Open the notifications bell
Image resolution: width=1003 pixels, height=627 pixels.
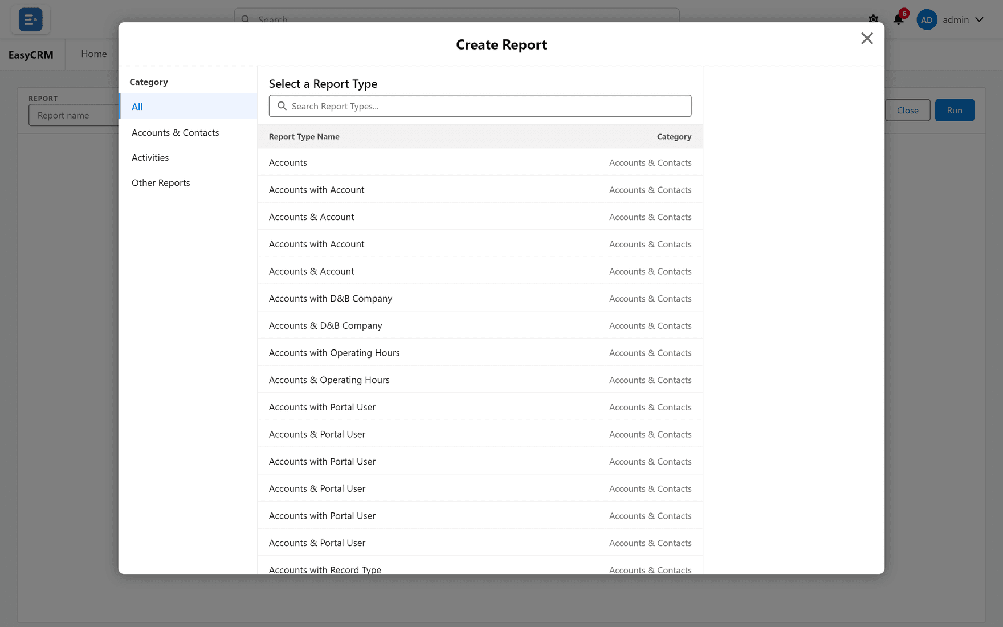[x=899, y=19]
